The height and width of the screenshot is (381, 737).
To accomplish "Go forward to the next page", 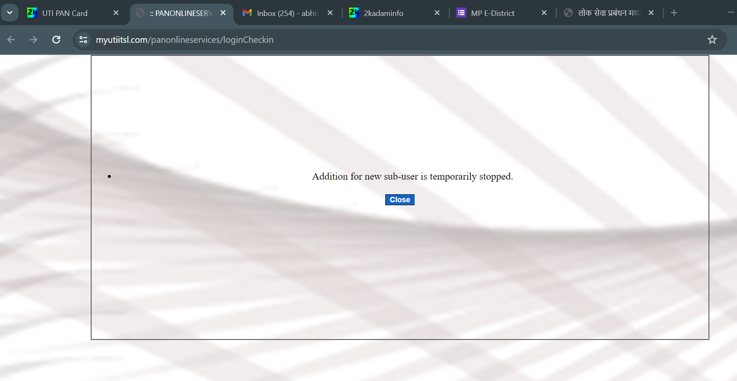I will tap(34, 40).
